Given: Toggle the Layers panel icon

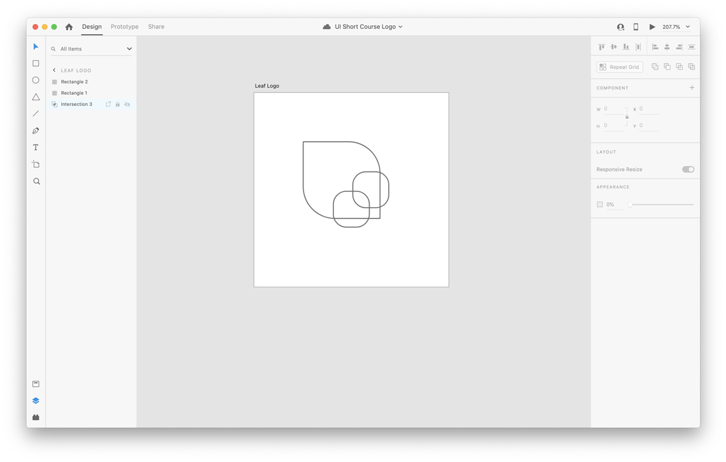Looking at the screenshot, I should tap(36, 400).
